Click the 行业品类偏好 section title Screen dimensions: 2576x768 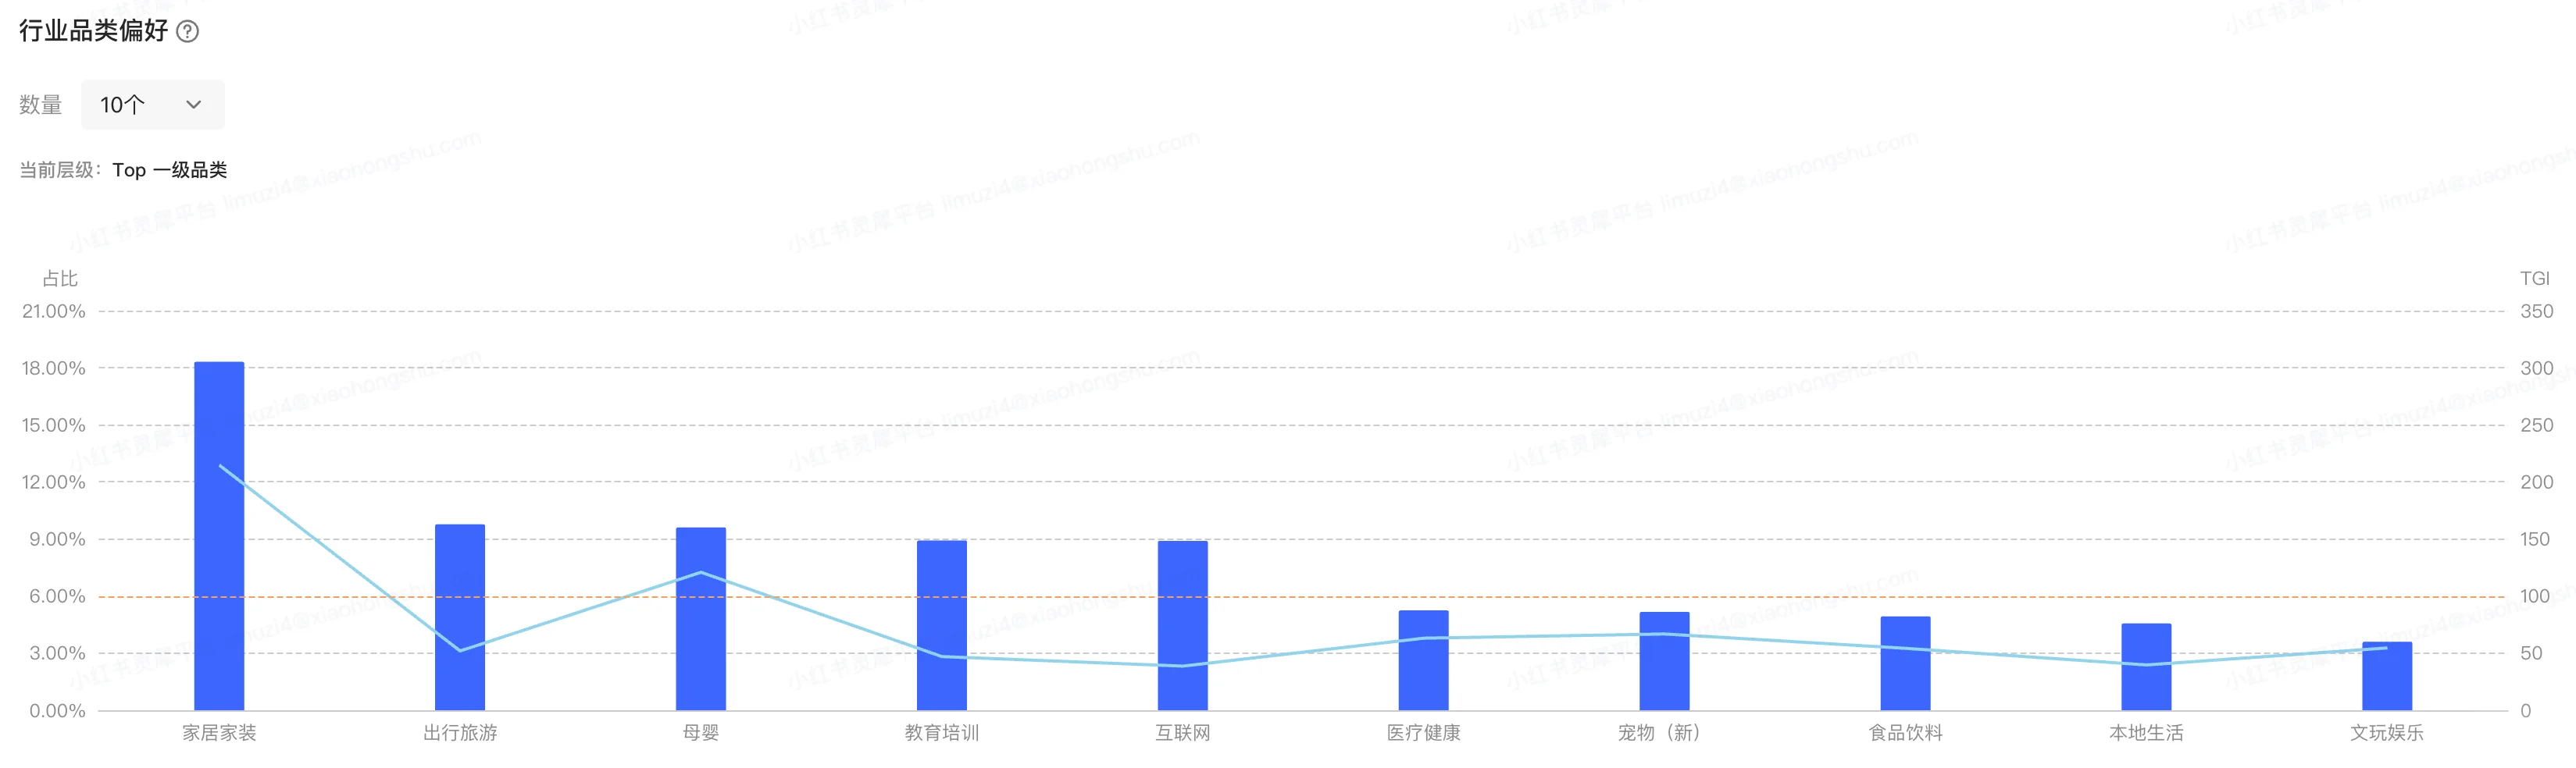pos(94,31)
